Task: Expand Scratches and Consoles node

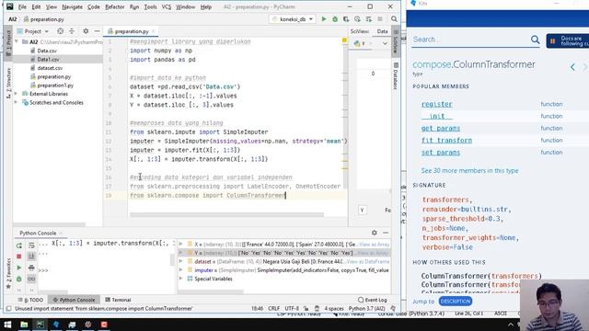Action: click(x=17, y=102)
